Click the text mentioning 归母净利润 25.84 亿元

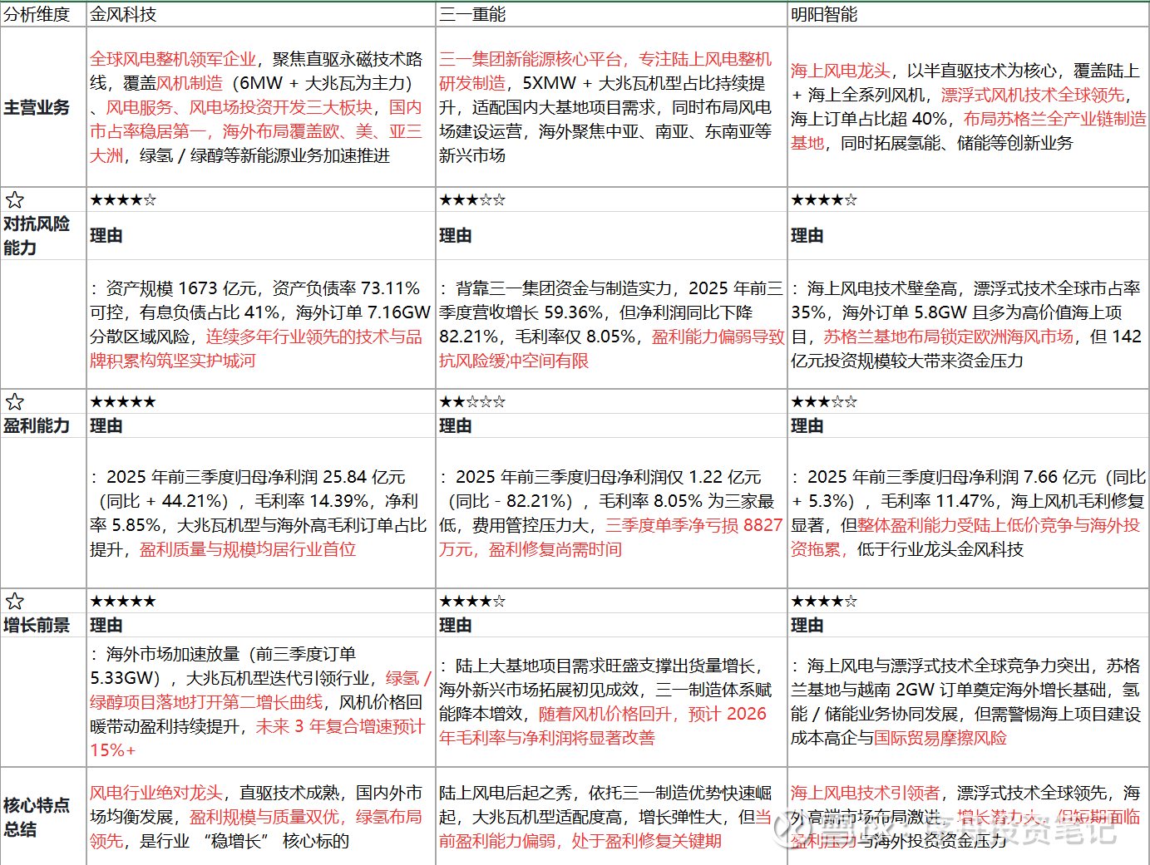pos(259,514)
